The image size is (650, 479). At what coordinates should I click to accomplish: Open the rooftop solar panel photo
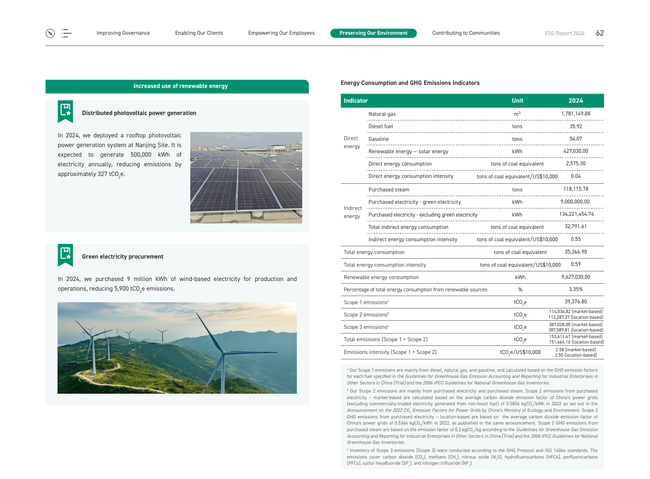point(246,178)
